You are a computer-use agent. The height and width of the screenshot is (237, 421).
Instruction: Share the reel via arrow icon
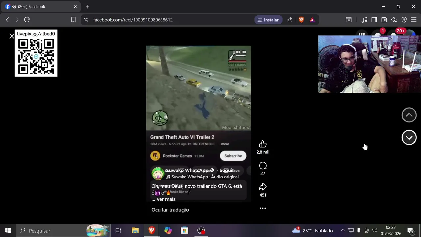pyautogui.click(x=263, y=187)
